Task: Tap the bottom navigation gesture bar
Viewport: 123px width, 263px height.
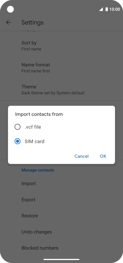Action: [x=61, y=259]
